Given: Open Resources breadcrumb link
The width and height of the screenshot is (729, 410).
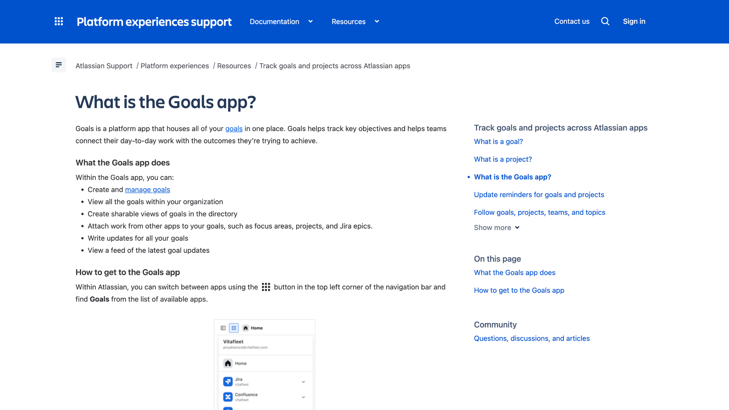Looking at the screenshot, I should [234, 66].
